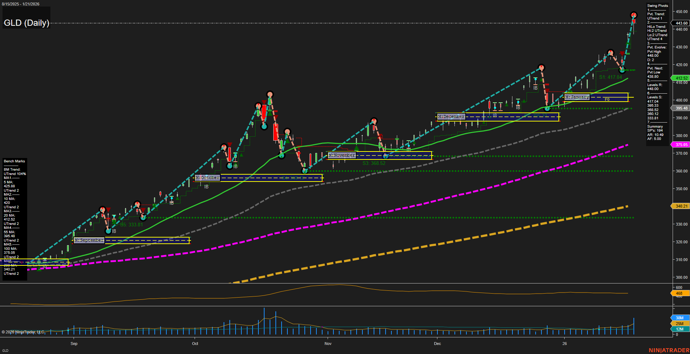Select the green 412.52 price marker on axis
Image resolution: width=690 pixels, height=354 pixels.
click(x=681, y=78)
